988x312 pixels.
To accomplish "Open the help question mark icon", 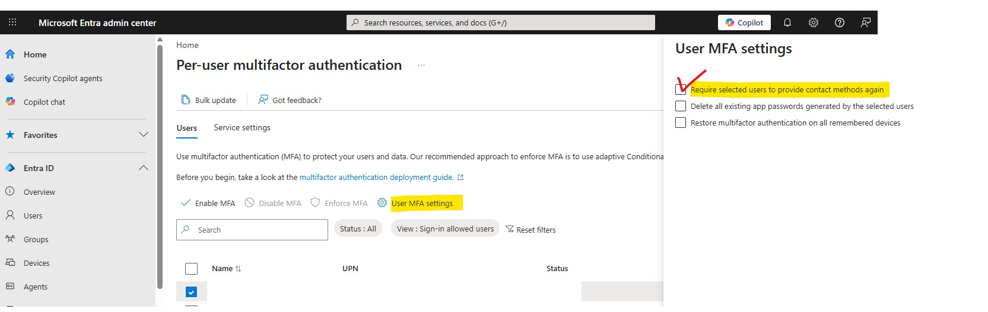I will click(840, 22).
